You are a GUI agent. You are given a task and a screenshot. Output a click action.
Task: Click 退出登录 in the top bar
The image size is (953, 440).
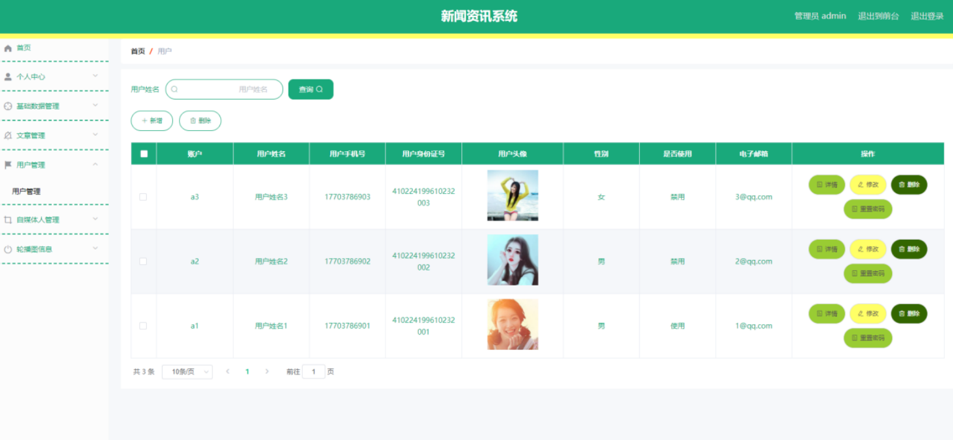click(x=927, y=16)
